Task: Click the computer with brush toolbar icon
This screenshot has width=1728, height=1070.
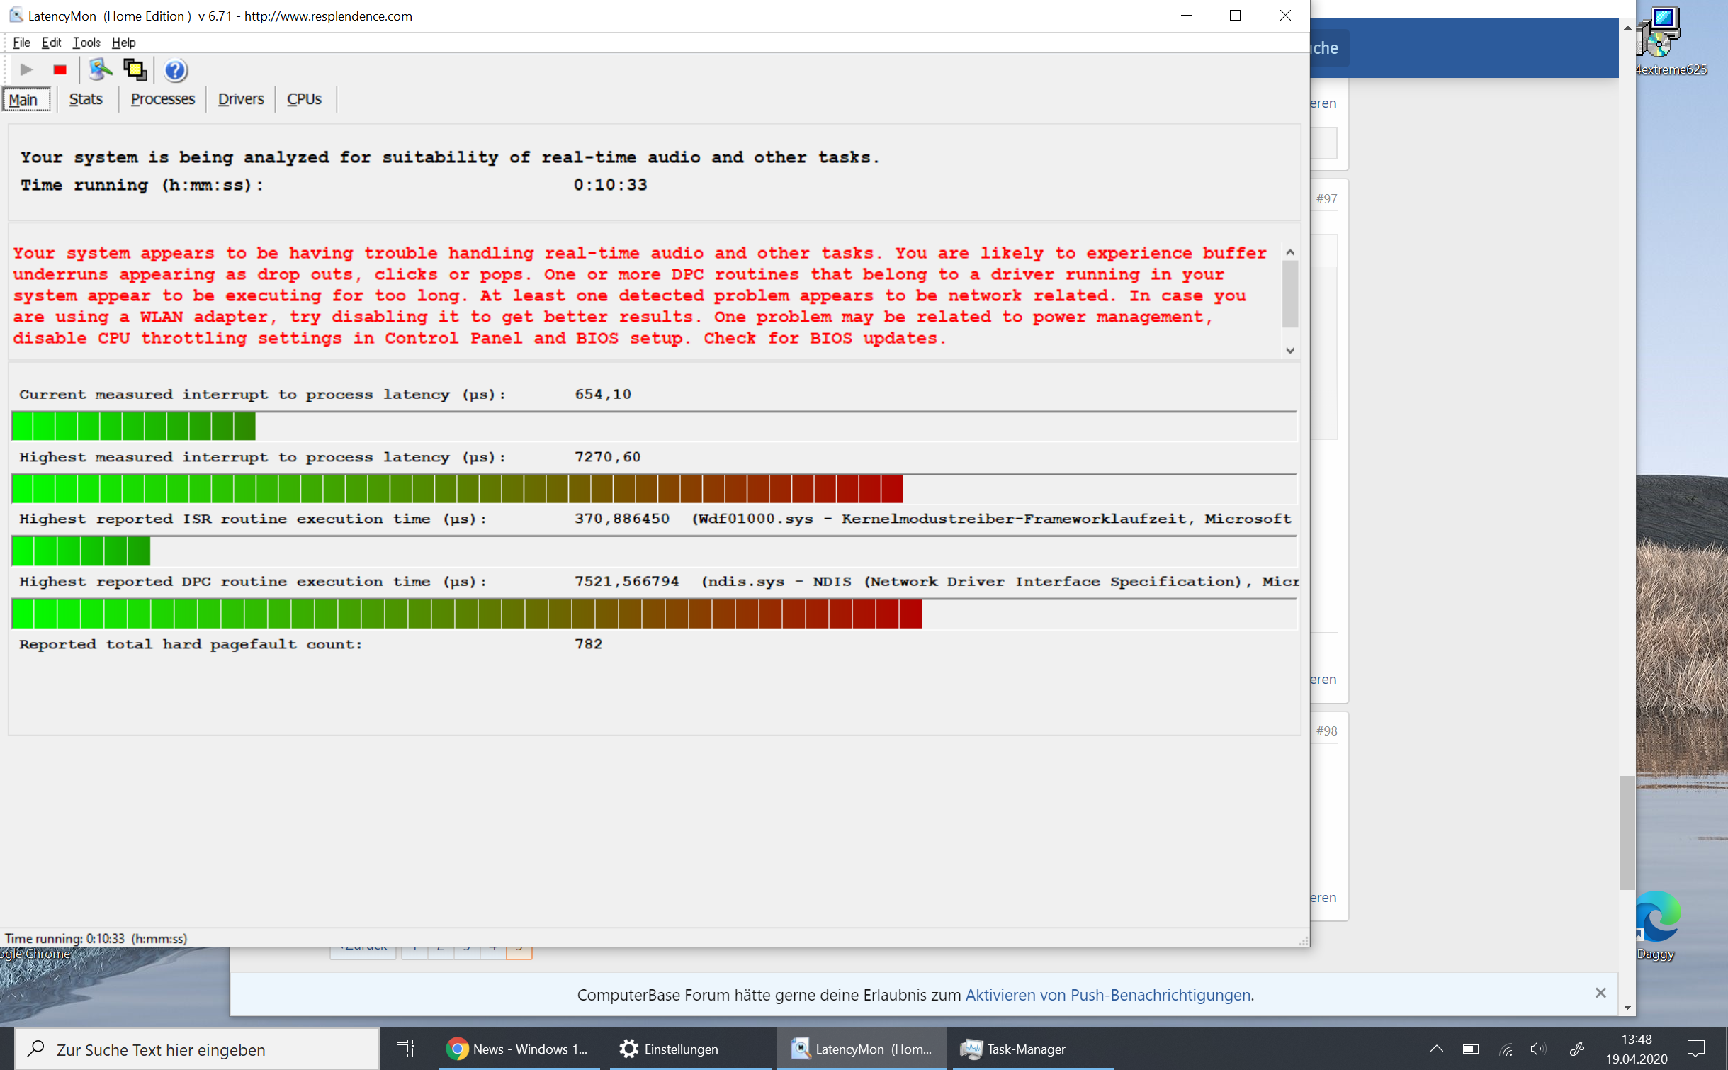Action: (x=100, y=69)
